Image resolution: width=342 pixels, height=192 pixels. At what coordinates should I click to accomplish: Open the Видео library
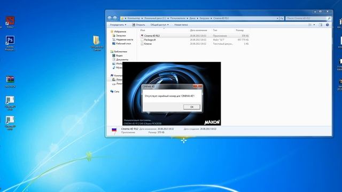click(x=119, y=55)
